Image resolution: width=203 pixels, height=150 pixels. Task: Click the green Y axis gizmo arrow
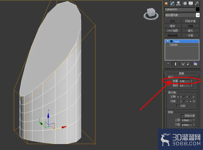point(41,123)
